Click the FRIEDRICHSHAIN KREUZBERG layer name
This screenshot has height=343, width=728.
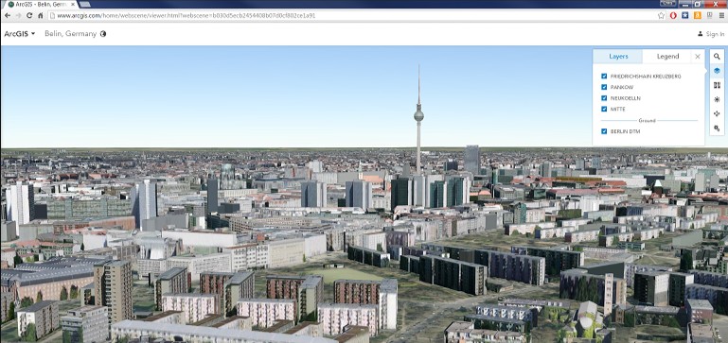[x=646, y=76]
